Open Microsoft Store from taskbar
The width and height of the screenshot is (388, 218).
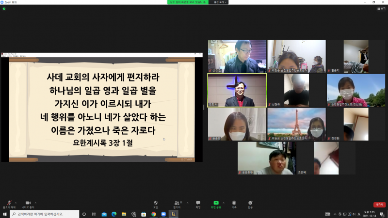(144, 214)
